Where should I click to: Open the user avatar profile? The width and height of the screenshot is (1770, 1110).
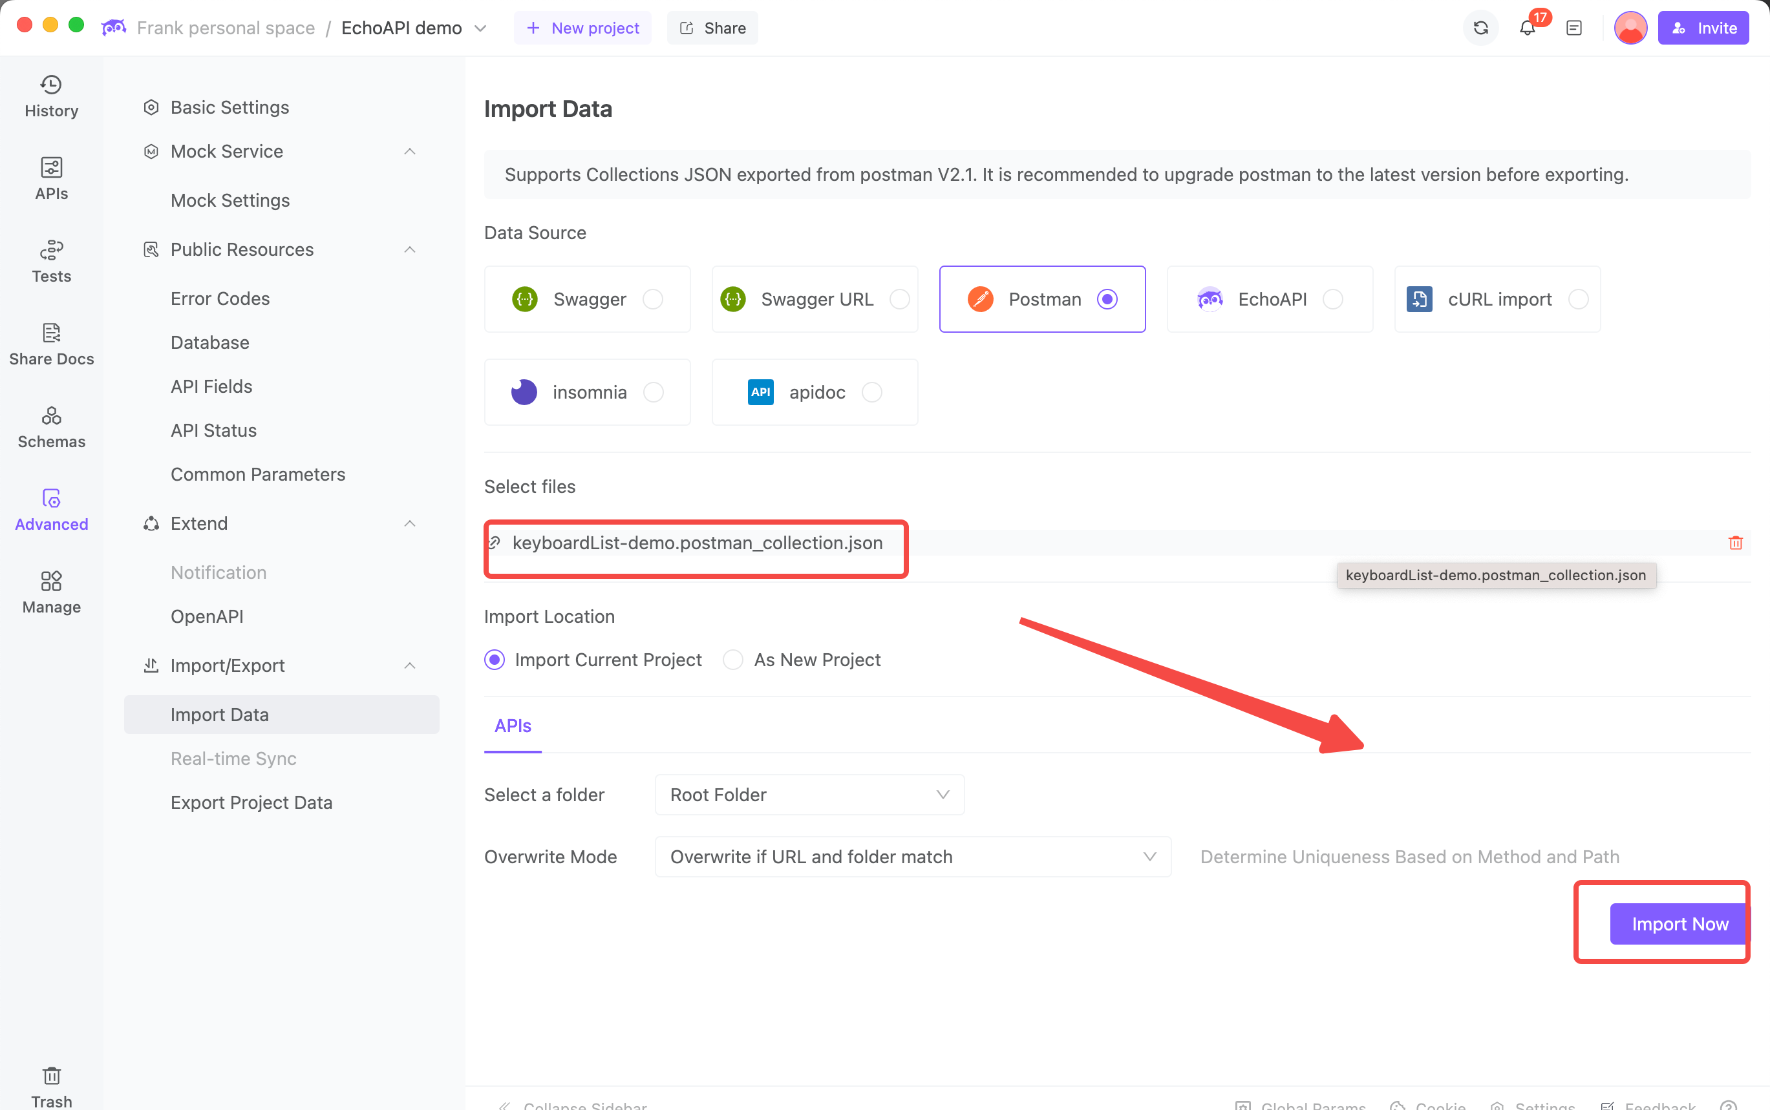tap(1630, 28)
